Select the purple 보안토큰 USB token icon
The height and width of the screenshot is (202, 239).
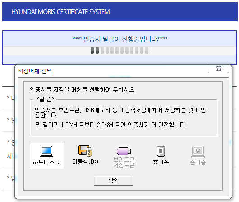[124, 151]
